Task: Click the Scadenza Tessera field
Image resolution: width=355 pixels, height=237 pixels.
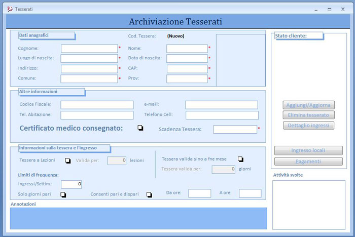Action: click(235, 129)
